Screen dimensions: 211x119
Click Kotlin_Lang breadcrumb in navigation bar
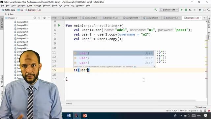[x=9, y=10]
